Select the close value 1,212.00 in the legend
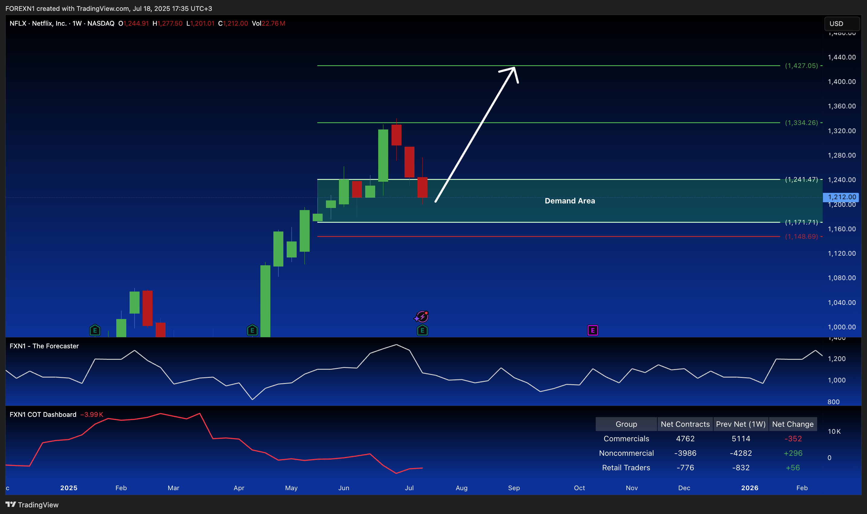 (235, 24)
